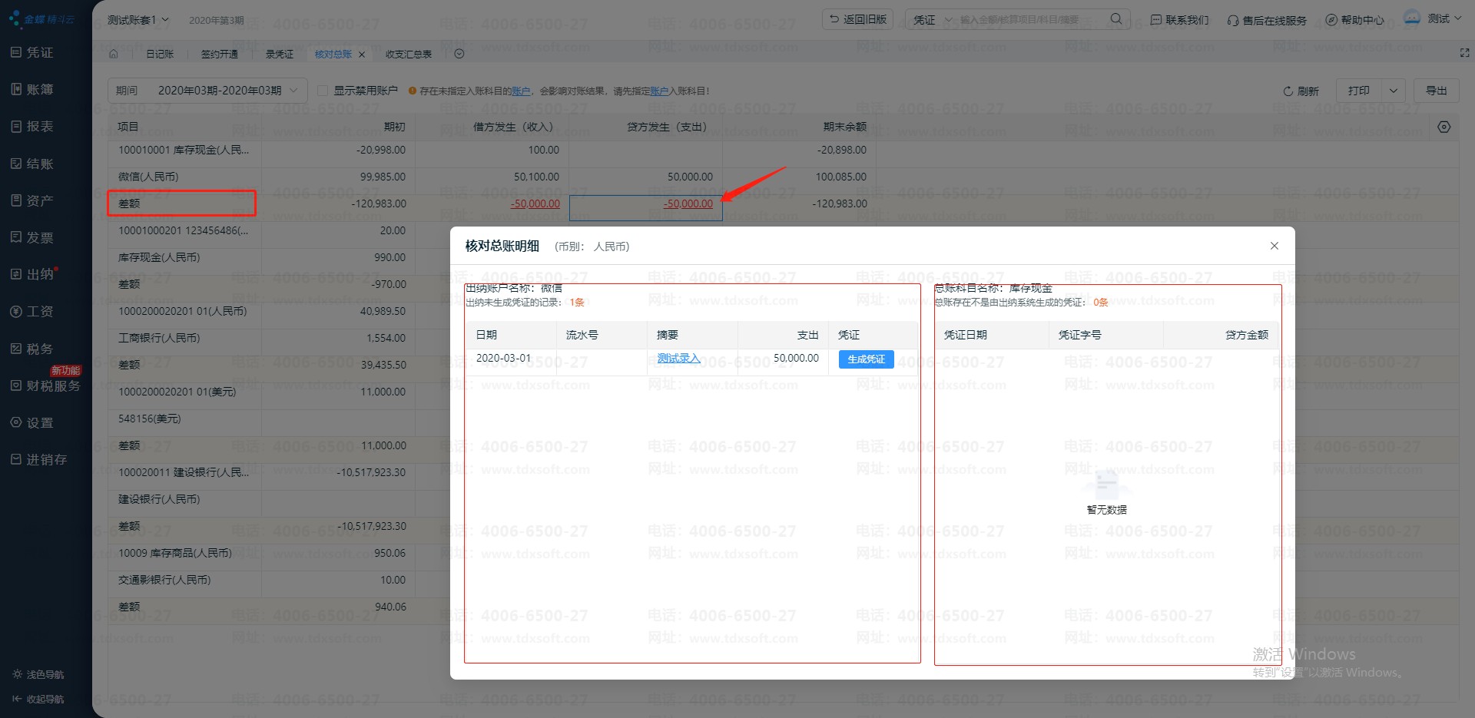Open the 测试录入 summary link
This screenshot has width=1475, height=718.
point(678,359)
